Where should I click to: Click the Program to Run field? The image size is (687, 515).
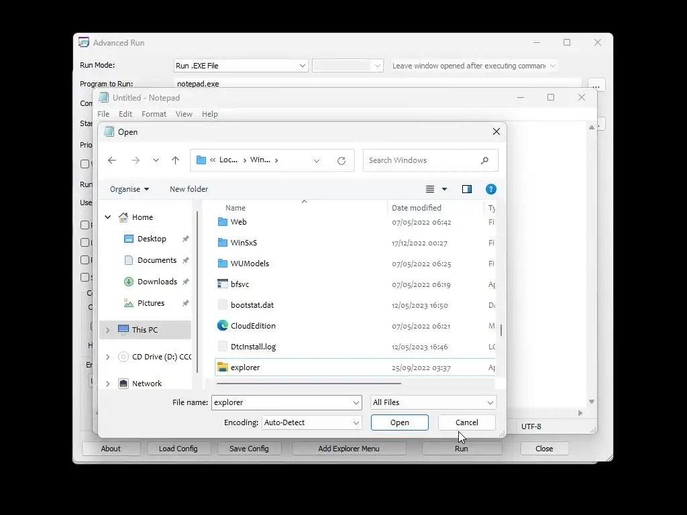pos(378,84)
